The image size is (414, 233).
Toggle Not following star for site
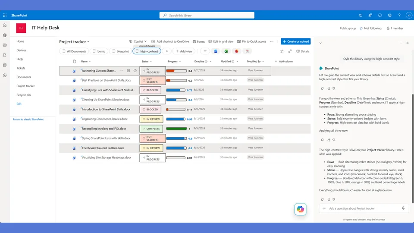coord(370,28)
